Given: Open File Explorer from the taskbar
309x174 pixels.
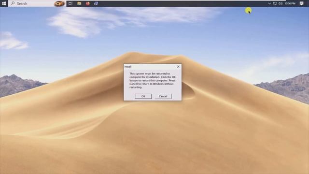Looking at the screenshot, I should (x=79, y=3).
